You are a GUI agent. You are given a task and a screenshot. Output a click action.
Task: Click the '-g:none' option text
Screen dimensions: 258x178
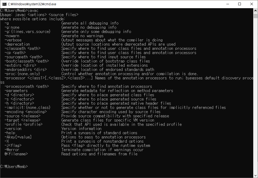click(x=12, y=27)
